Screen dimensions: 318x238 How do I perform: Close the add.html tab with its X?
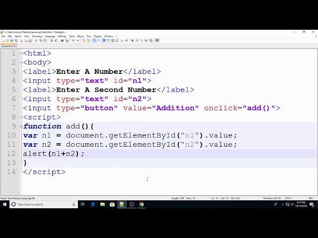(14, 46)
